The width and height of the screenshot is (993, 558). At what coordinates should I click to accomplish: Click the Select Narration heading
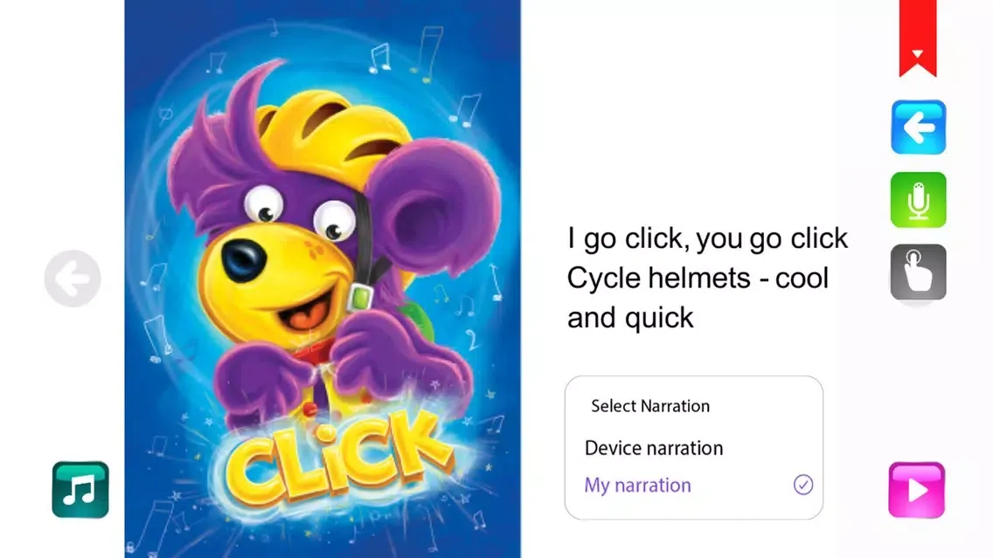click(650, 406)
